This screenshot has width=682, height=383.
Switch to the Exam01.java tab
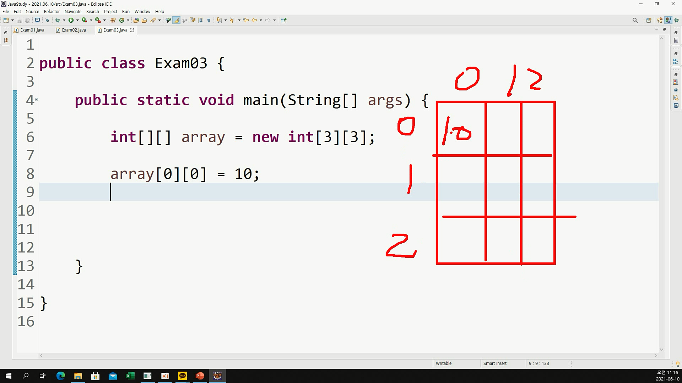pyautogui.click(x=32, y=30)
